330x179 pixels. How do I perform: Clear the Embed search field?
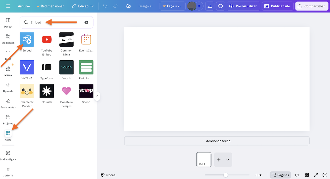pos(86,22)
